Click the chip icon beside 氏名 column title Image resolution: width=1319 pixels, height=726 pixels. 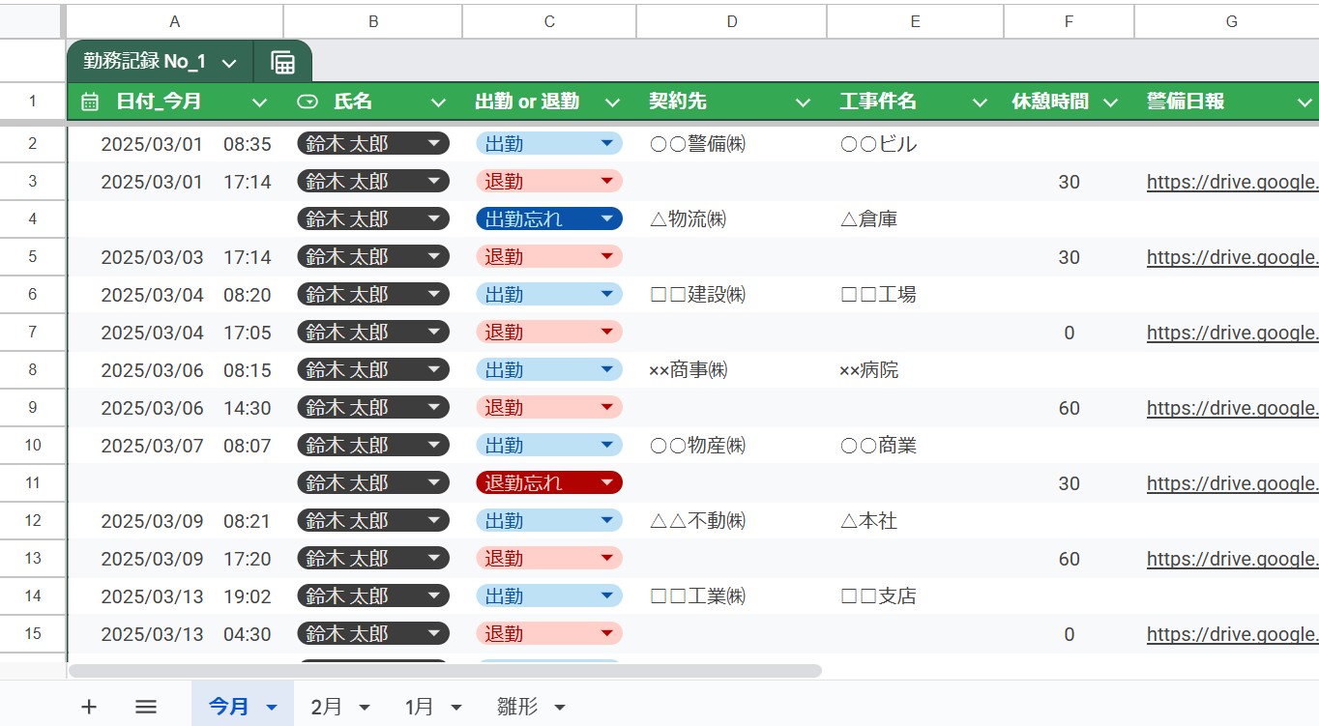pyautogui.click(x=307, y=101)
